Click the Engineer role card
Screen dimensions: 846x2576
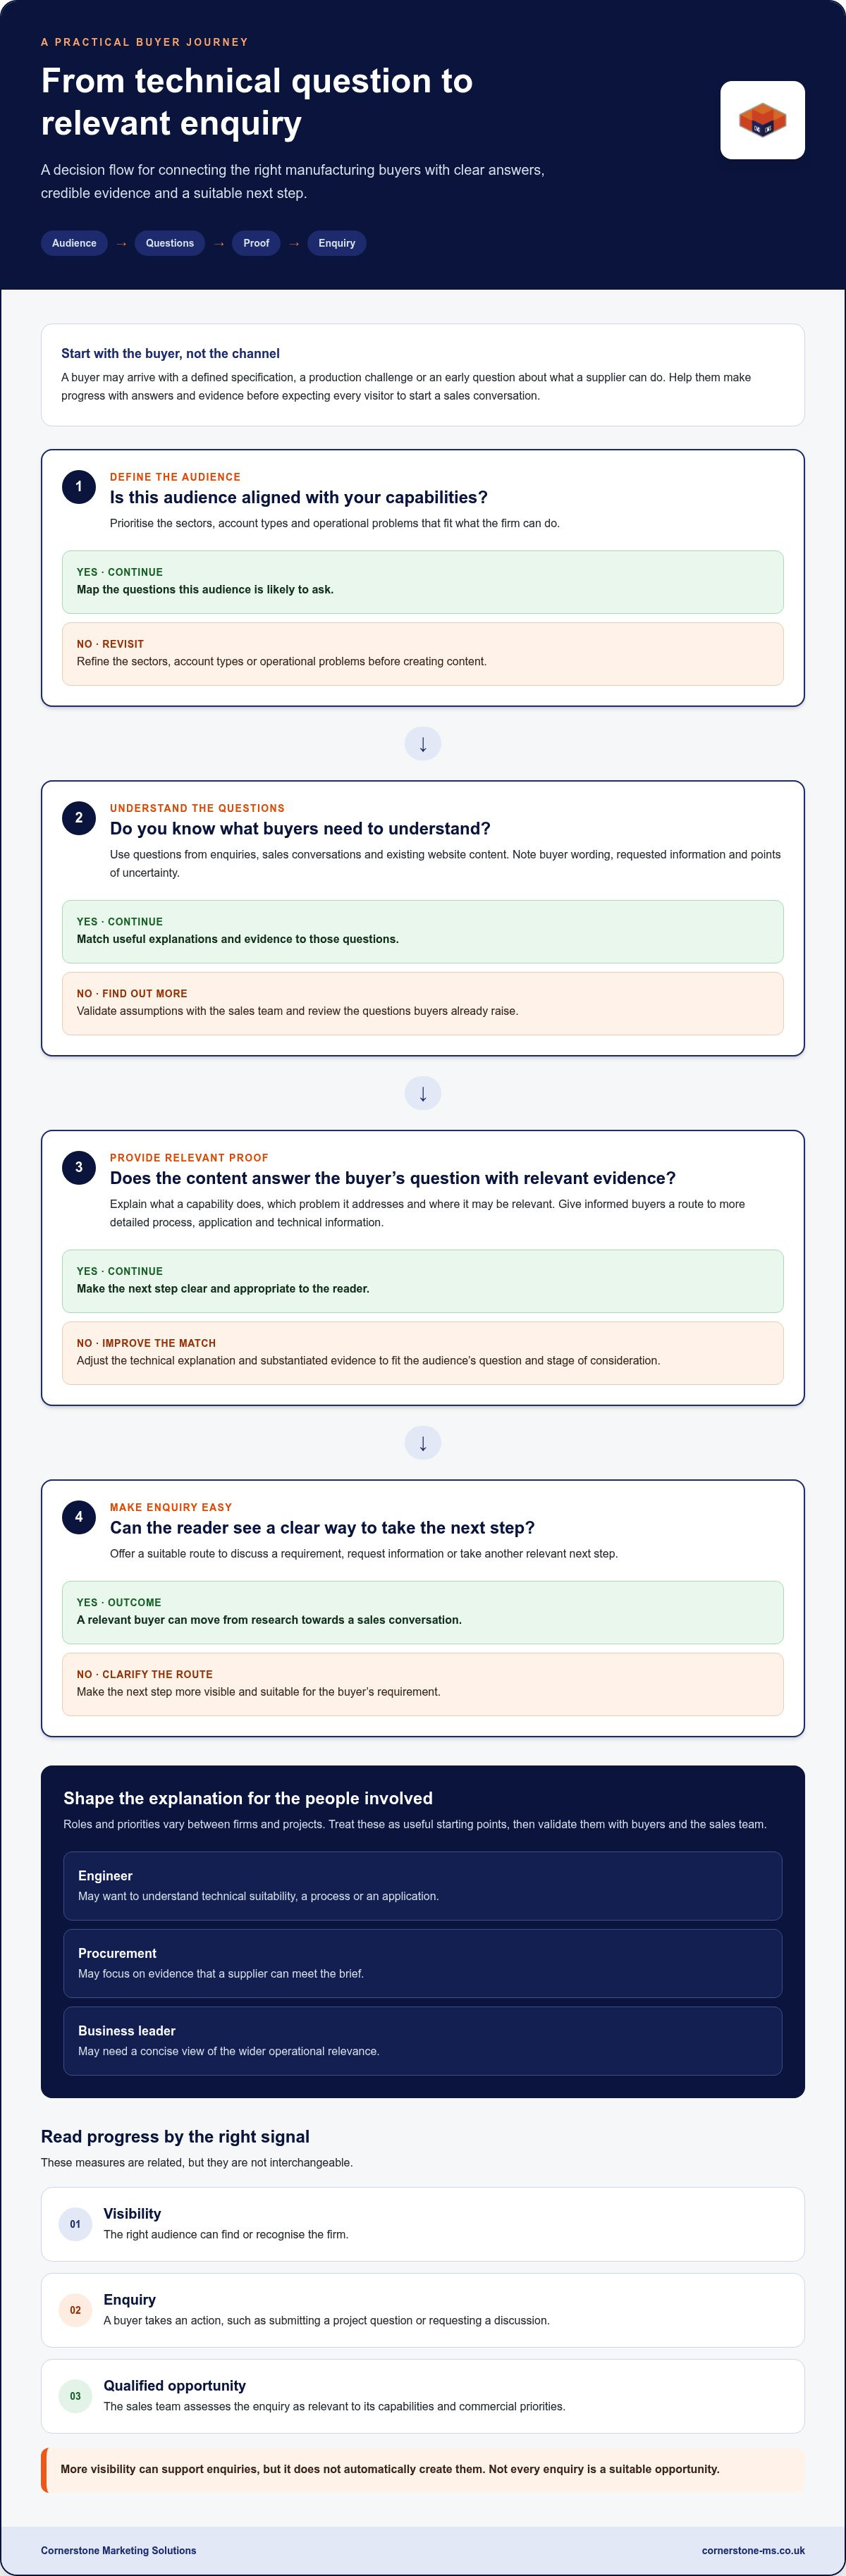[x=423, y=1886]
